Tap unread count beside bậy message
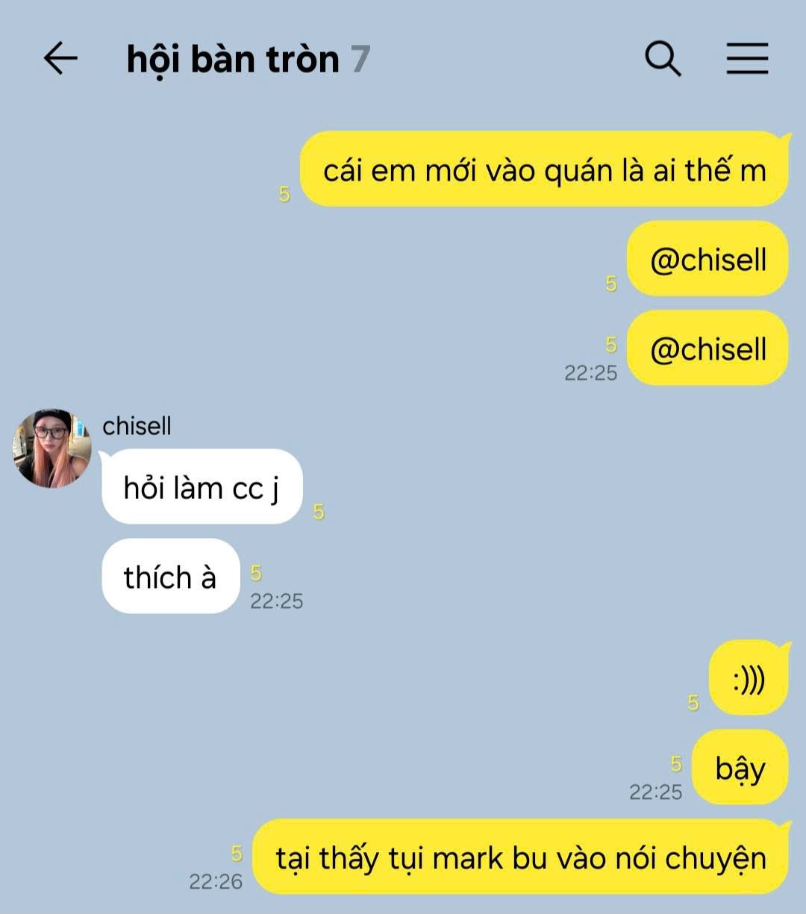The width and height of the screenshot is (806, 914). pyautogui.click(x=676, y=764)
